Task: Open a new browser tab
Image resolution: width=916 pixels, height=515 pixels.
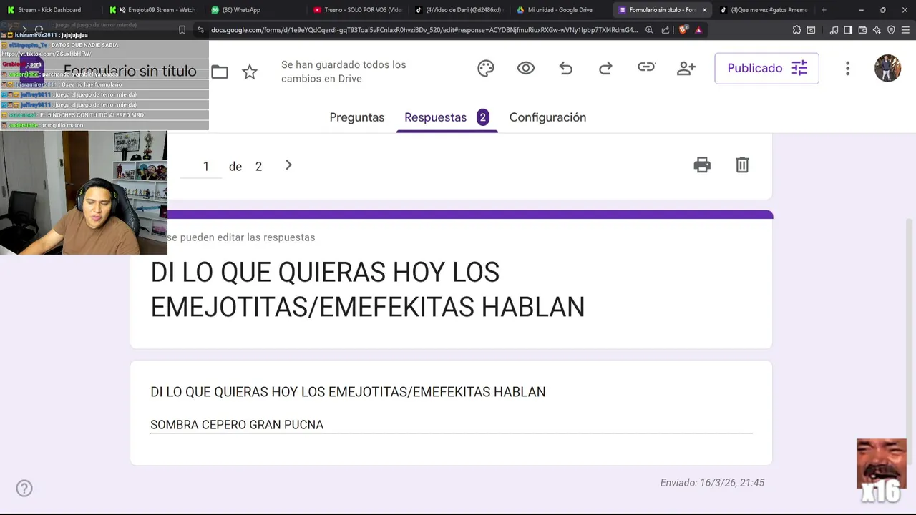Action: (824, 10)
